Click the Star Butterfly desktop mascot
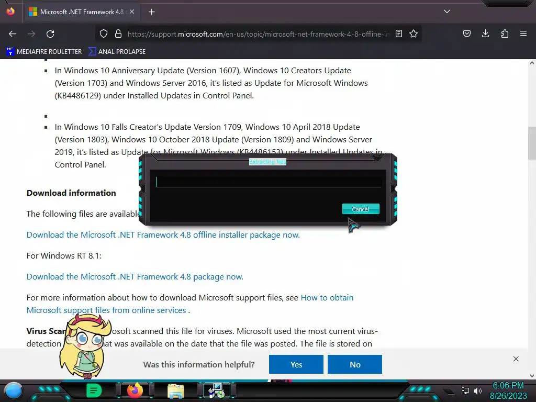 tap(85, 346)
